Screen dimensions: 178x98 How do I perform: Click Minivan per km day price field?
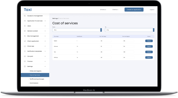click(x=105, y=46)
